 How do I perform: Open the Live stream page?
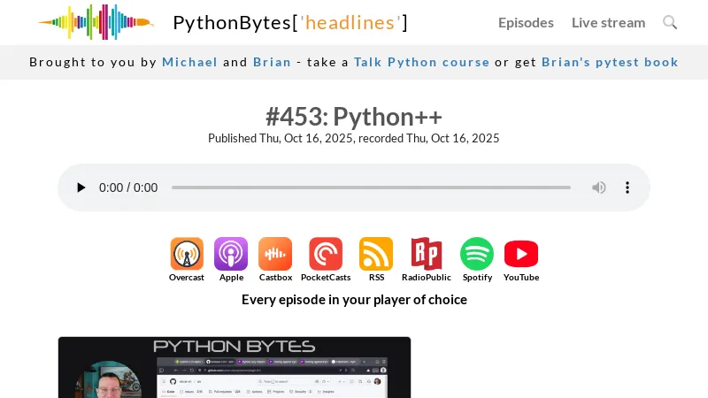[608, 23]
